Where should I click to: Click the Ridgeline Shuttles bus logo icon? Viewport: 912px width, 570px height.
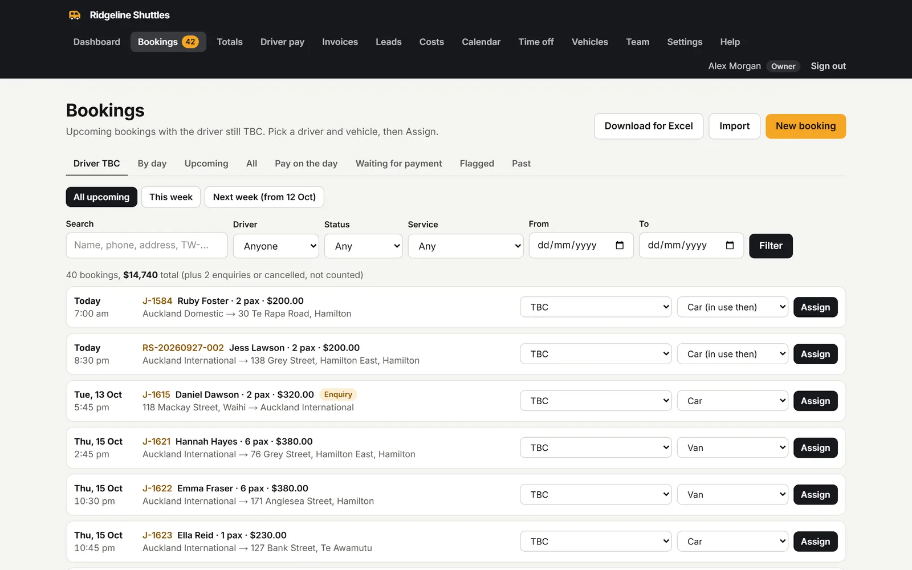click(x=75, y=15)
